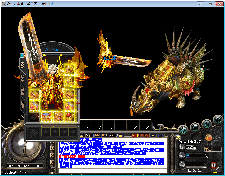225x176 pixels.
Task: Click the broadcast signal icon left of chat
Action: coord(53,169)
